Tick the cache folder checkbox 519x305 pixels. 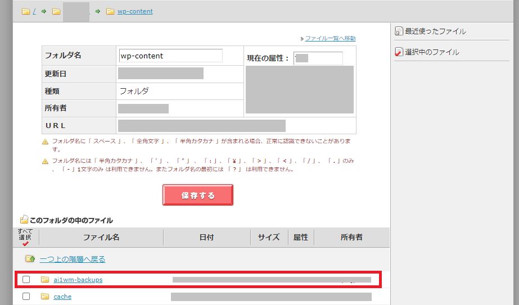26,297
